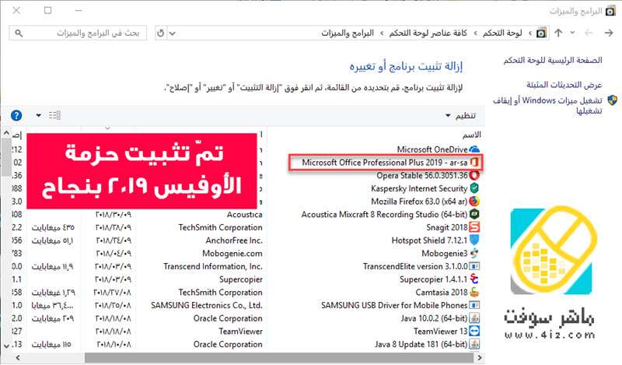
Task: Select the Snagit 2018 row
Action: pos(447,227)
